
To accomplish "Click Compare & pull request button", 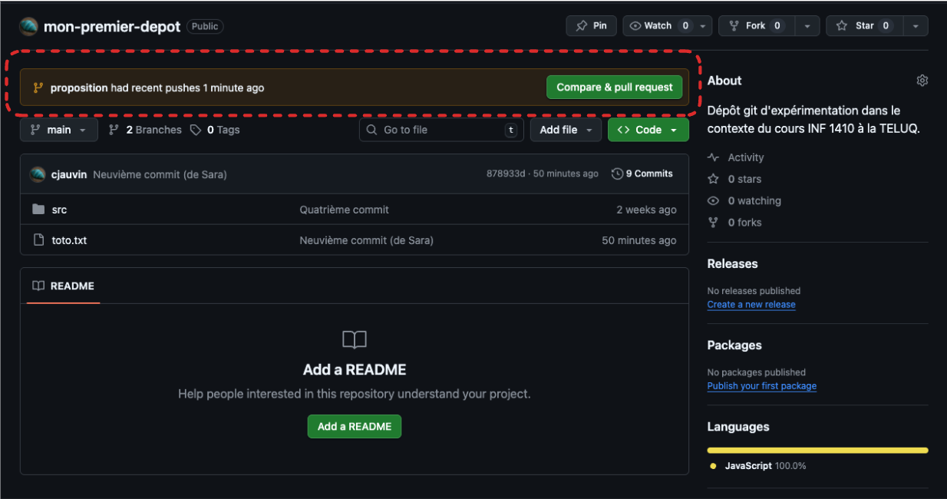I will pos(614,88).
